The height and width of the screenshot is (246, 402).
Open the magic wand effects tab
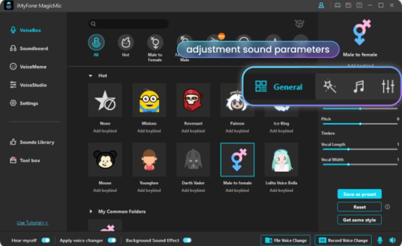point(330,86)
